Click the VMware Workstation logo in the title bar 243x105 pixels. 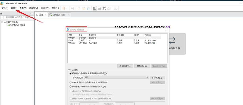pos(2,3)
